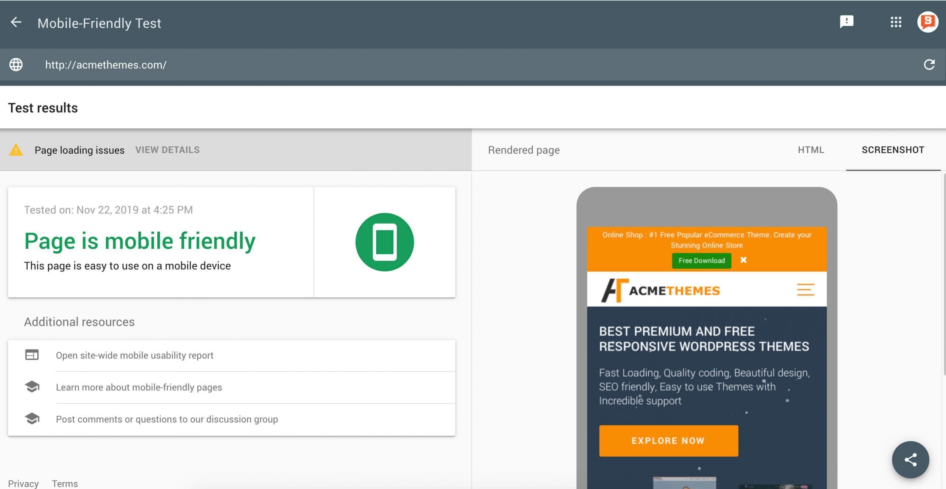The width and height of the screenshot is (946, 489).
Task: Click the 'This page is easy to use' text
Action: tap(127, 266)
